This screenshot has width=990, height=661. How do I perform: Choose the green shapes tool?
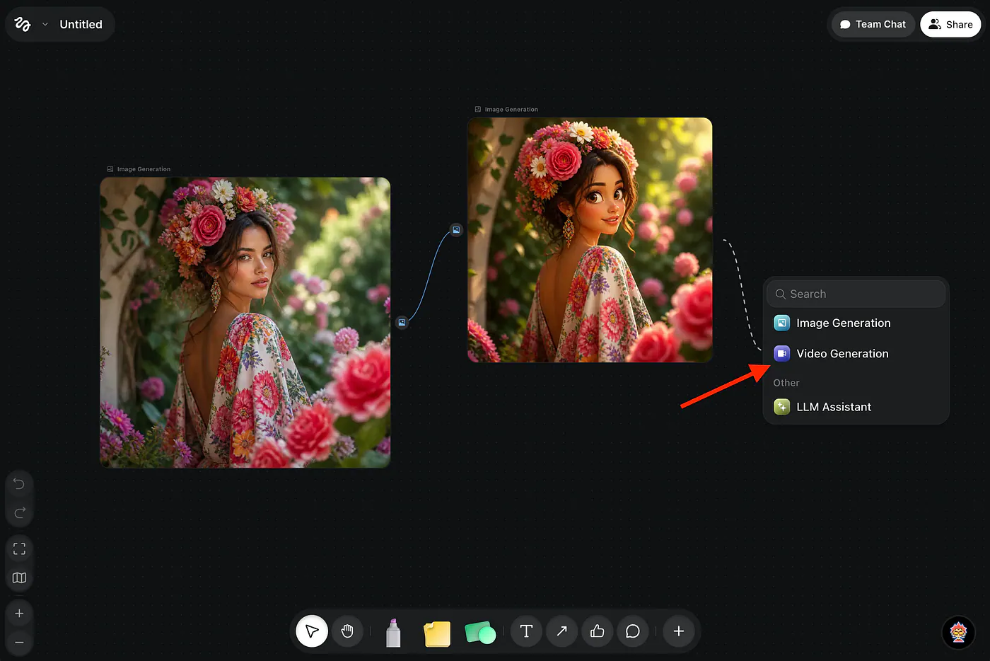tap(480, 633)
